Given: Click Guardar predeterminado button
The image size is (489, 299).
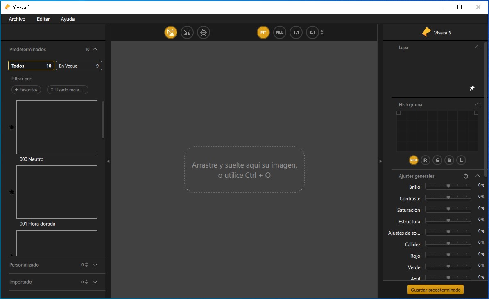Looking at the screenshot, I should (435, 290).
